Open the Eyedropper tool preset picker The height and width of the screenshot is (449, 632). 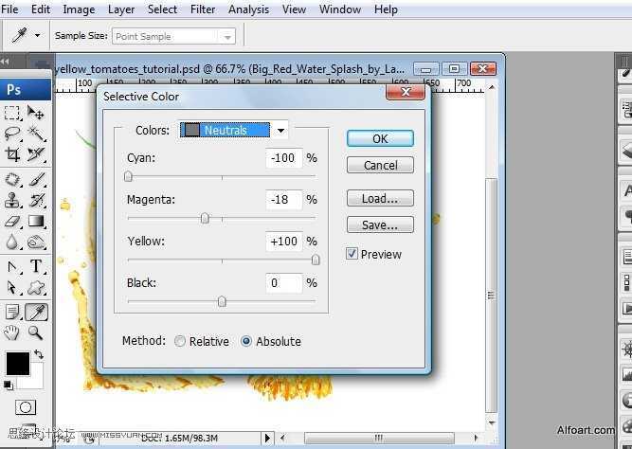[x=38, y=36]
